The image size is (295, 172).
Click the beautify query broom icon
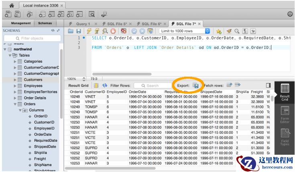click(x=229, y=31)
